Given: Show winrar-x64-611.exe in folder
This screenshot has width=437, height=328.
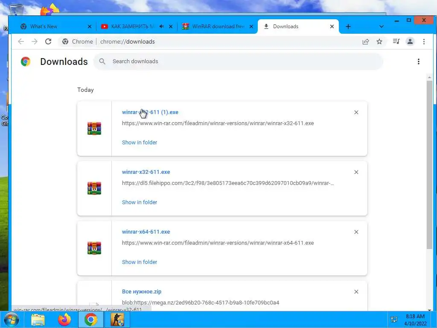Looking at the screenshot, I should (140, 262).
